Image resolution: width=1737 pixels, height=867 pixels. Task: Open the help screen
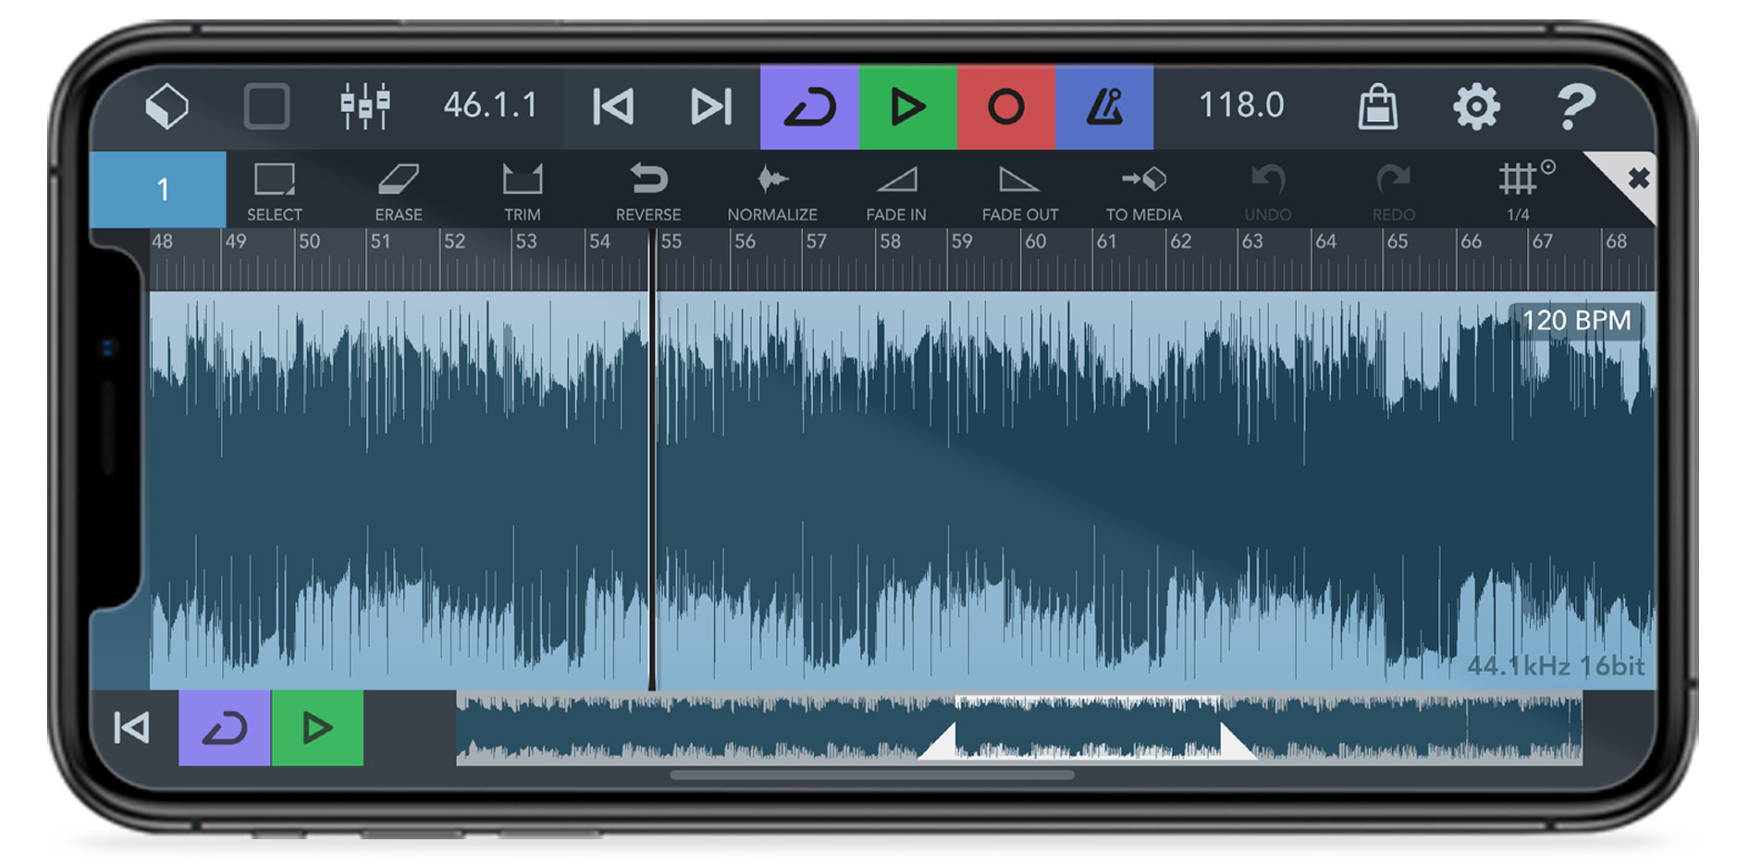[x=1577, y=105]
